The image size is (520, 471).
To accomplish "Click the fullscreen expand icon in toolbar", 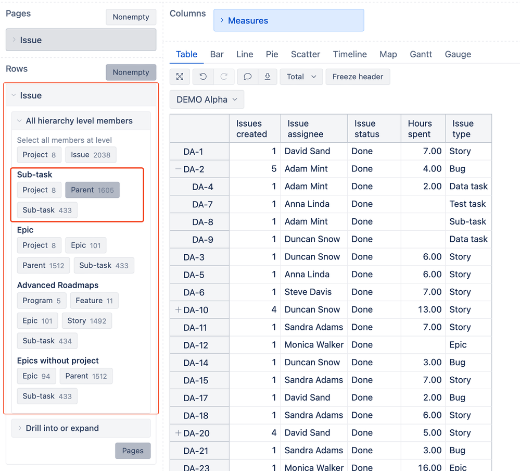I will [180, 77].
